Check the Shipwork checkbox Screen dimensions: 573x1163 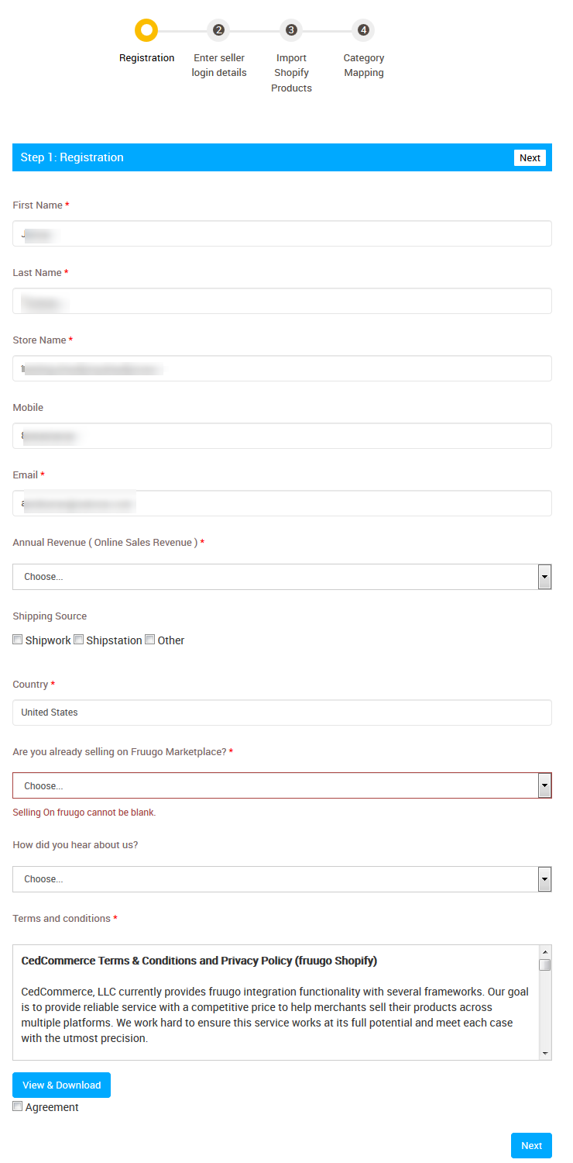[x=18, y=640]
